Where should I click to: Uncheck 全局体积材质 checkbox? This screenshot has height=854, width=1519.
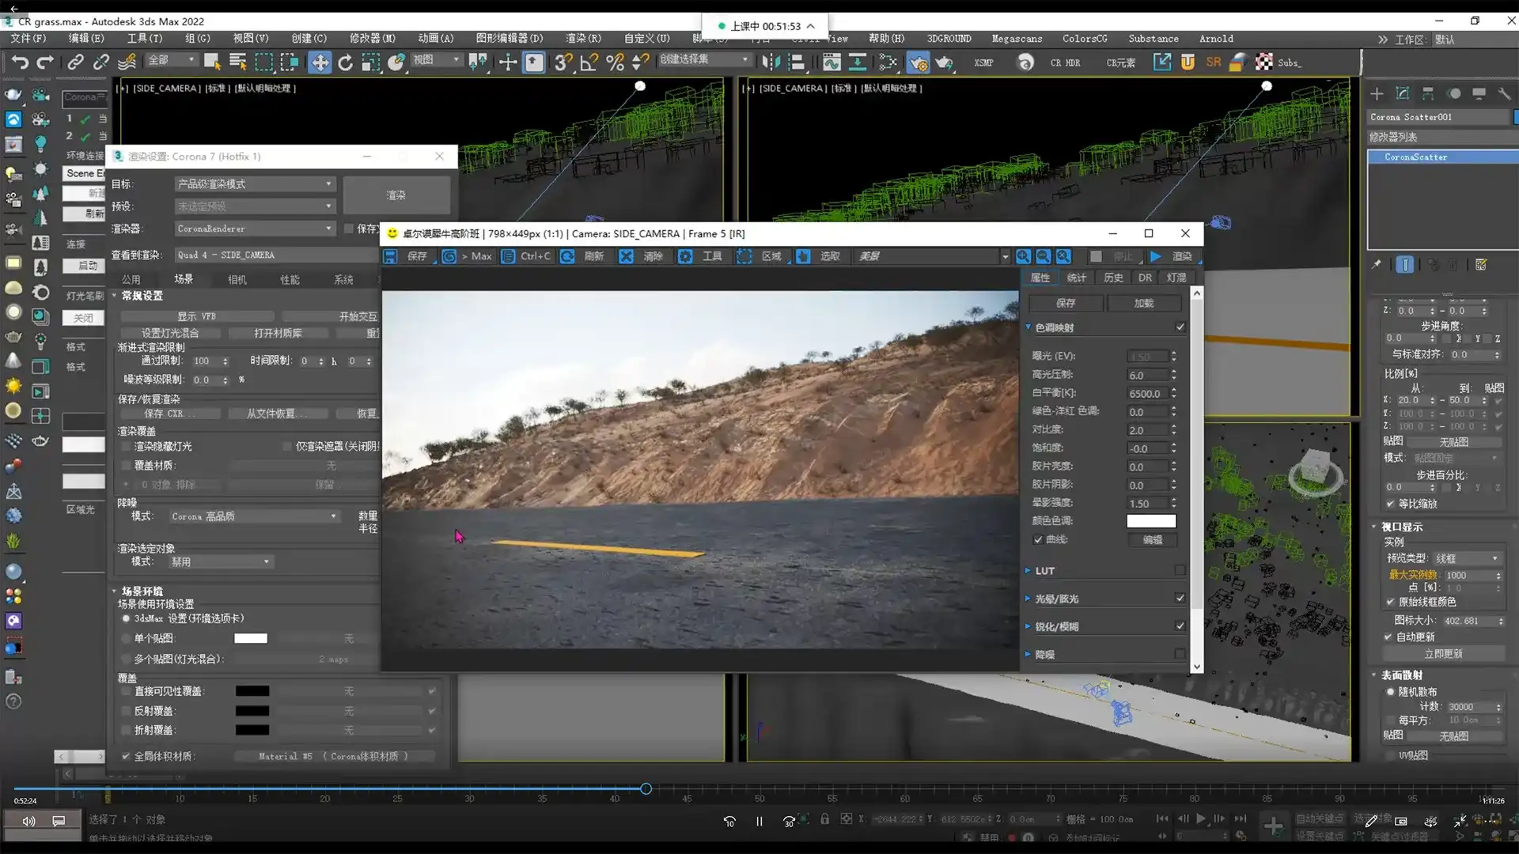click(x=126, y=756)
